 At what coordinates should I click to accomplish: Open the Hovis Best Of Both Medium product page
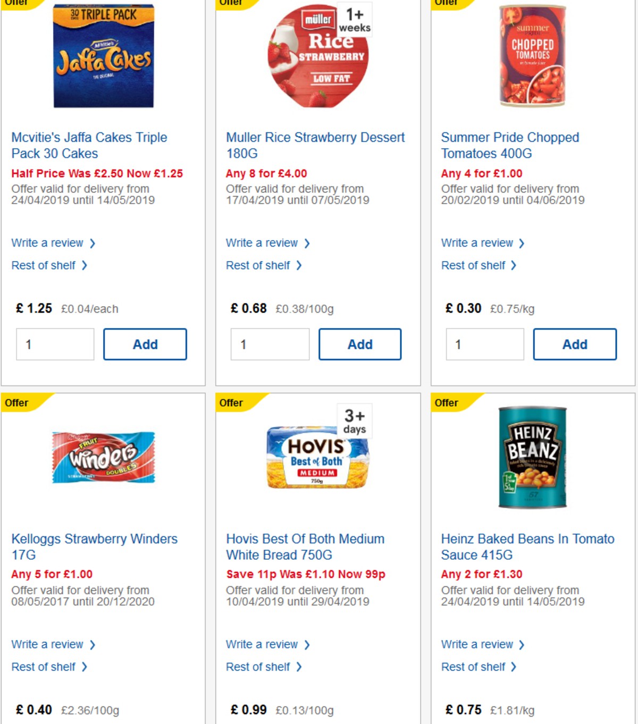[305, 546]
